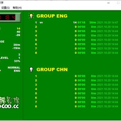Click rank number 8 in GROUP ENG
This screenshot has height=121, width=121.
pyautogui.click(x=36, y=53)
